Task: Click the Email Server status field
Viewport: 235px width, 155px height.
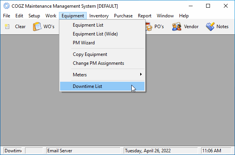Action: [x=83, y=150]
